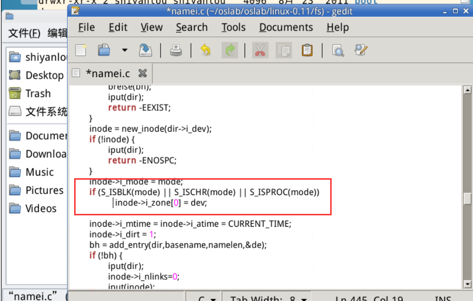This screenshot has width=473, height=301.
Task: Save the file with the Save icon
Action: pos(145,50)
